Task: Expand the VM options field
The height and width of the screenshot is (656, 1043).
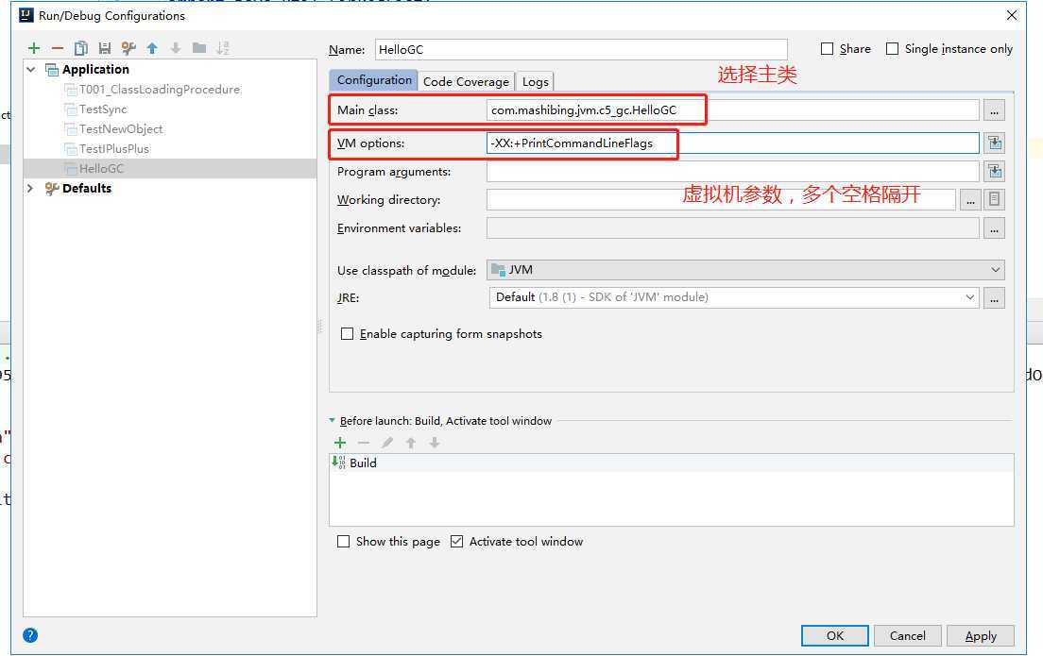Action: coord(995,143)
